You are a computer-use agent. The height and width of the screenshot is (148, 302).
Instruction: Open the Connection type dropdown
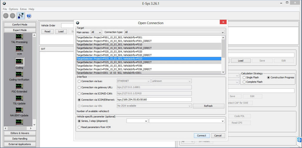coord(175,32)
